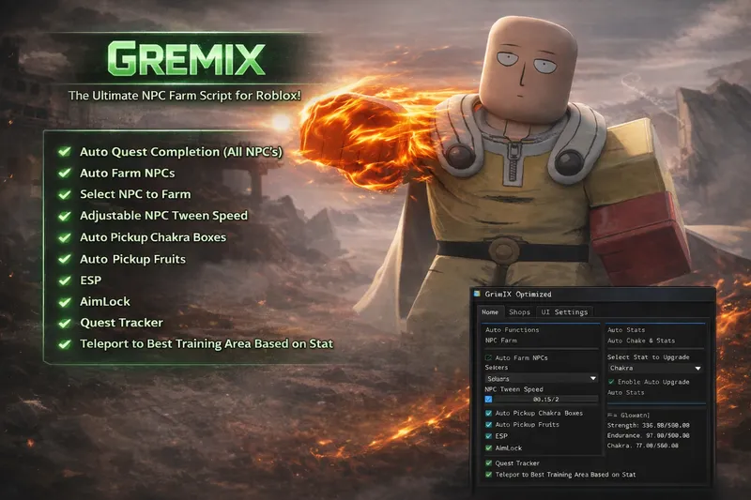Click the GrimIX Optimized window icon

[x=477, y=294]
